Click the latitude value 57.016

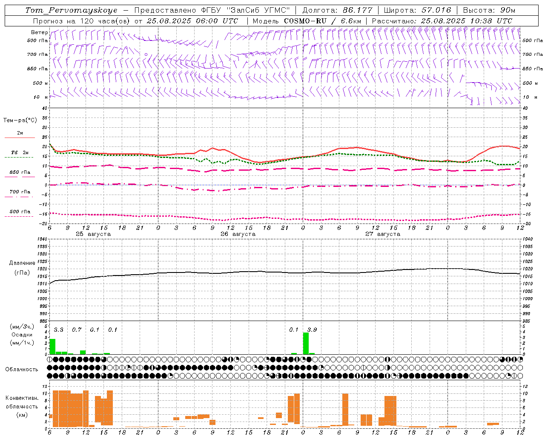[436, 10]
